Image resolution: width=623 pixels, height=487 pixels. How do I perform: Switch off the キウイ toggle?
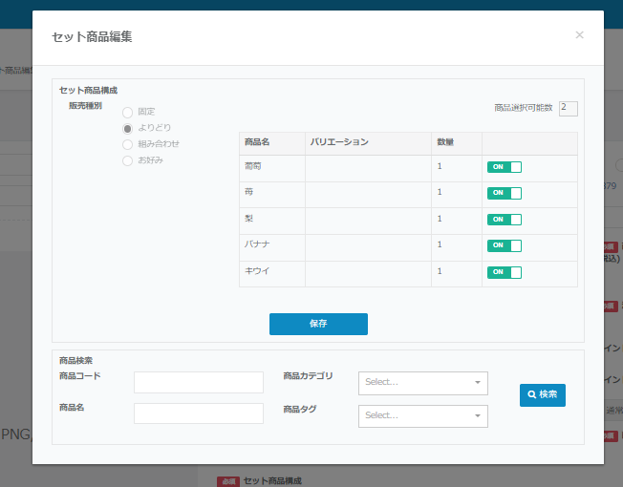(x=505, y=272)
